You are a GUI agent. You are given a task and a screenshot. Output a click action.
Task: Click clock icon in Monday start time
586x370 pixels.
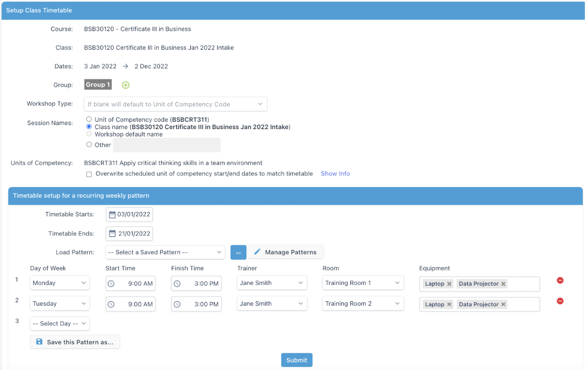coord(111,284)
